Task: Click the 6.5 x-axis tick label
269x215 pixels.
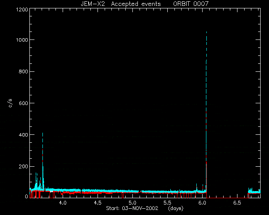Action: 237,203
